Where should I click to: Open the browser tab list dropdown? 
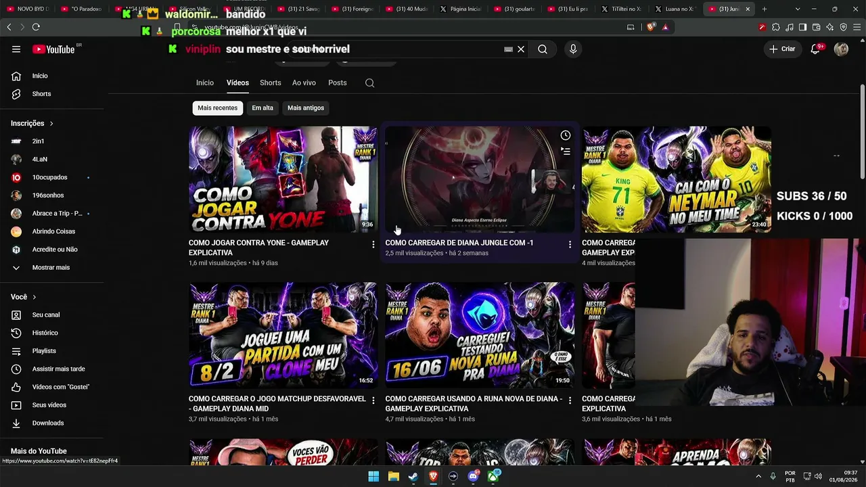coord(798,9)
